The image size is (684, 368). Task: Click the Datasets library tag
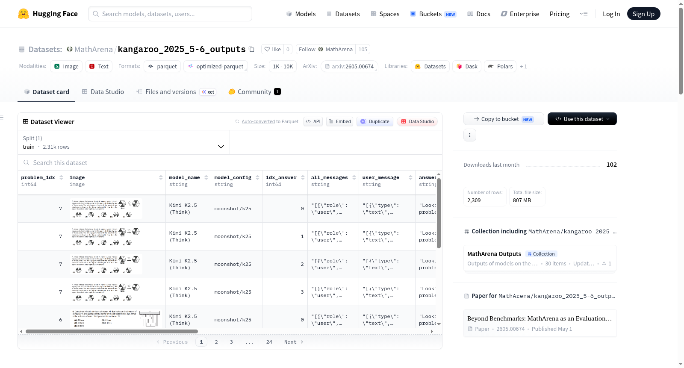pyautogui.click(x=430, y=66)
